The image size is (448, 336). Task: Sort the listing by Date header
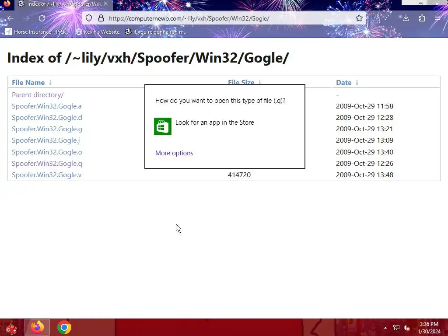pyautogui.click(x=343, y=83)
